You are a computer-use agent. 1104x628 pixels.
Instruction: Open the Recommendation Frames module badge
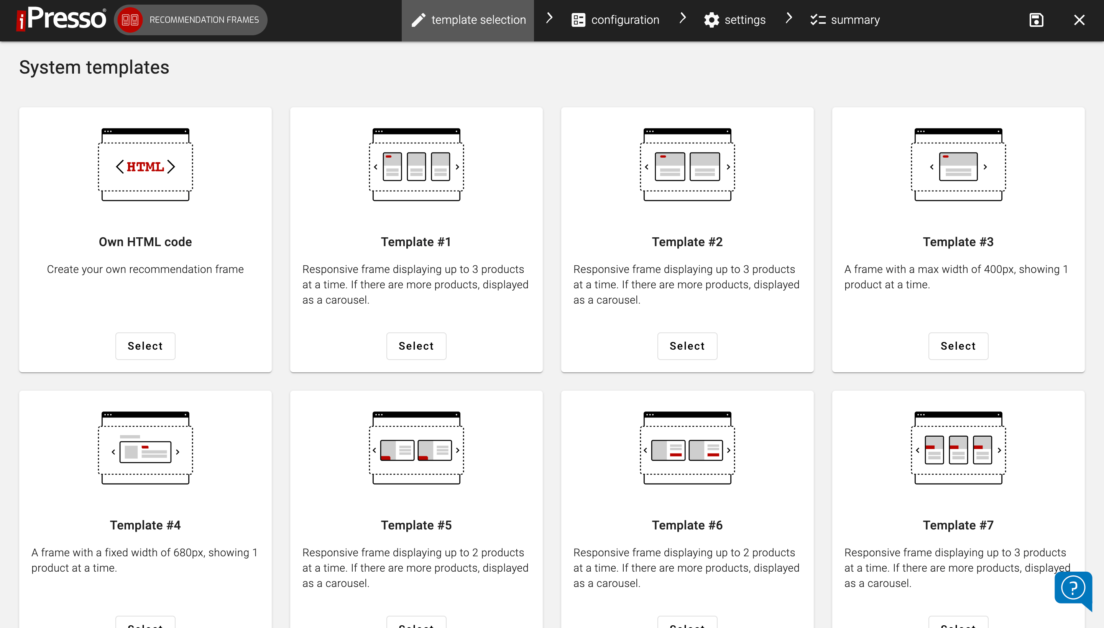tap(190, 20)
